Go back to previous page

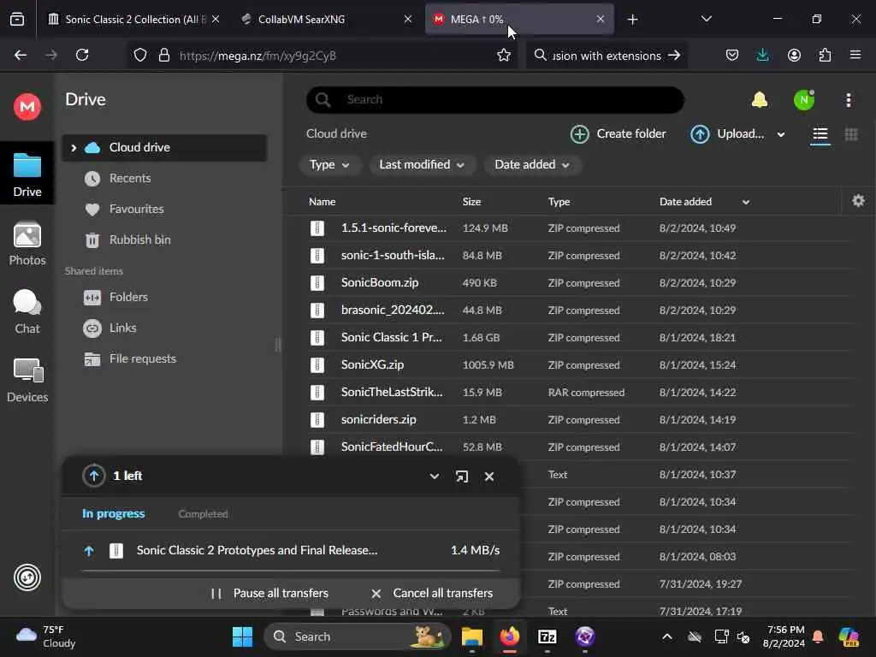pos(21,55)
